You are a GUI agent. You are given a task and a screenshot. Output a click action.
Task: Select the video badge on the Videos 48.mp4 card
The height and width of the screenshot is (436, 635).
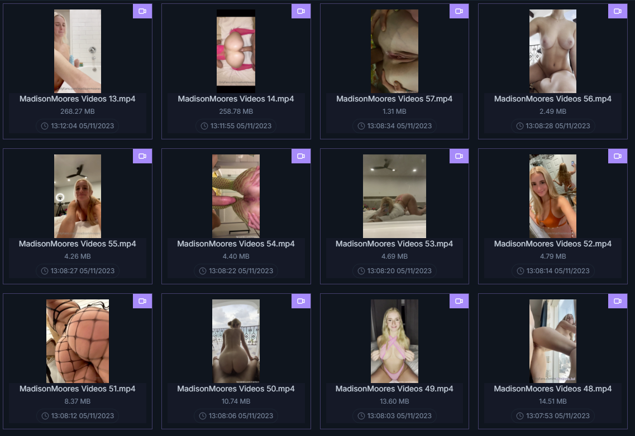coord(617,301)
